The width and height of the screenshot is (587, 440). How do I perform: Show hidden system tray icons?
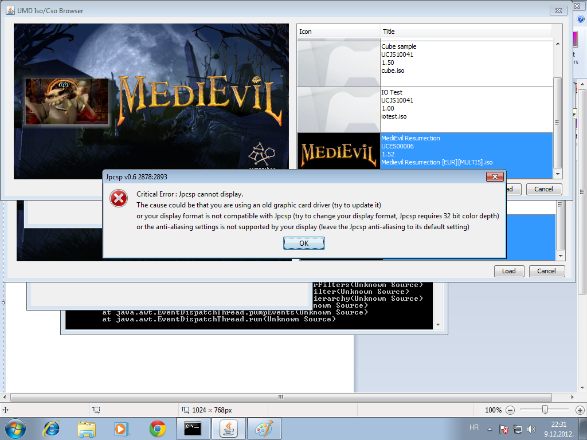tap(490, 428)
